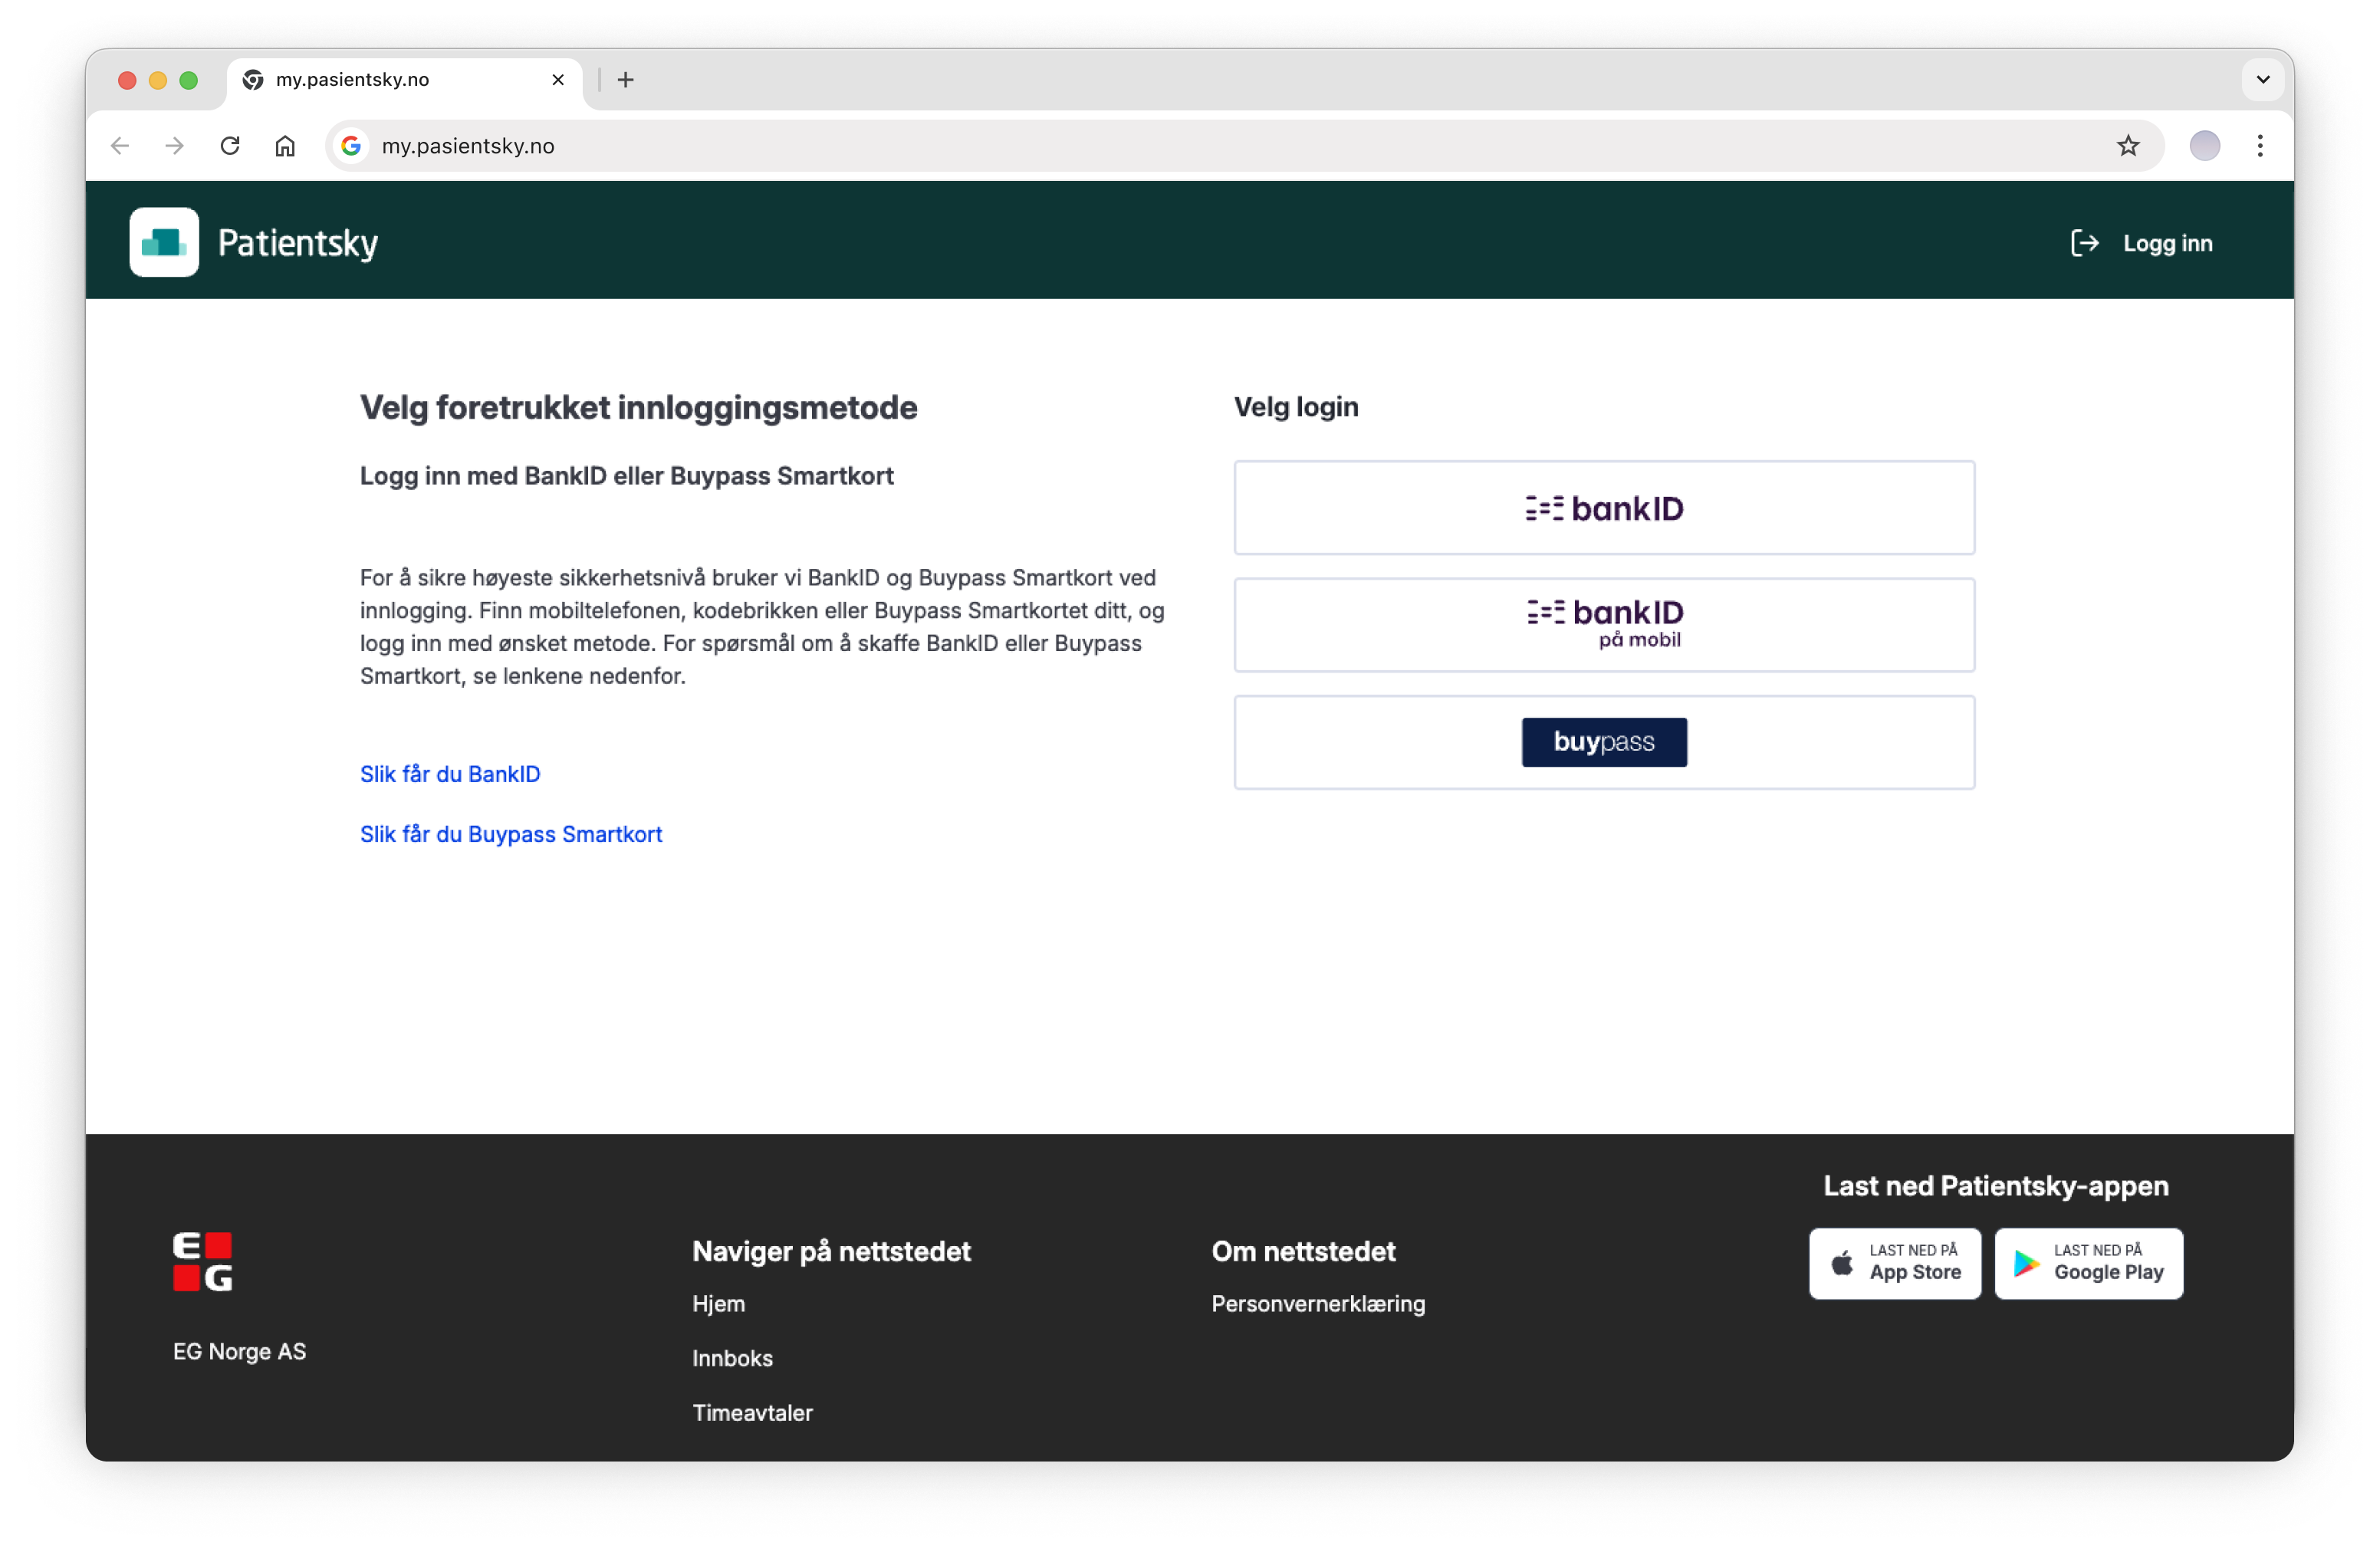The width and height of the screenshot is (2380, 1552).
Task: Open the browser home page icon
Action: [x=285, y=146]
